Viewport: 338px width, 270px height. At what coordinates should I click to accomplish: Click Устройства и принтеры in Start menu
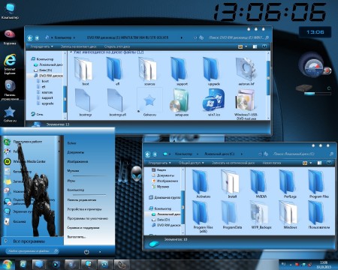[84, 209]
